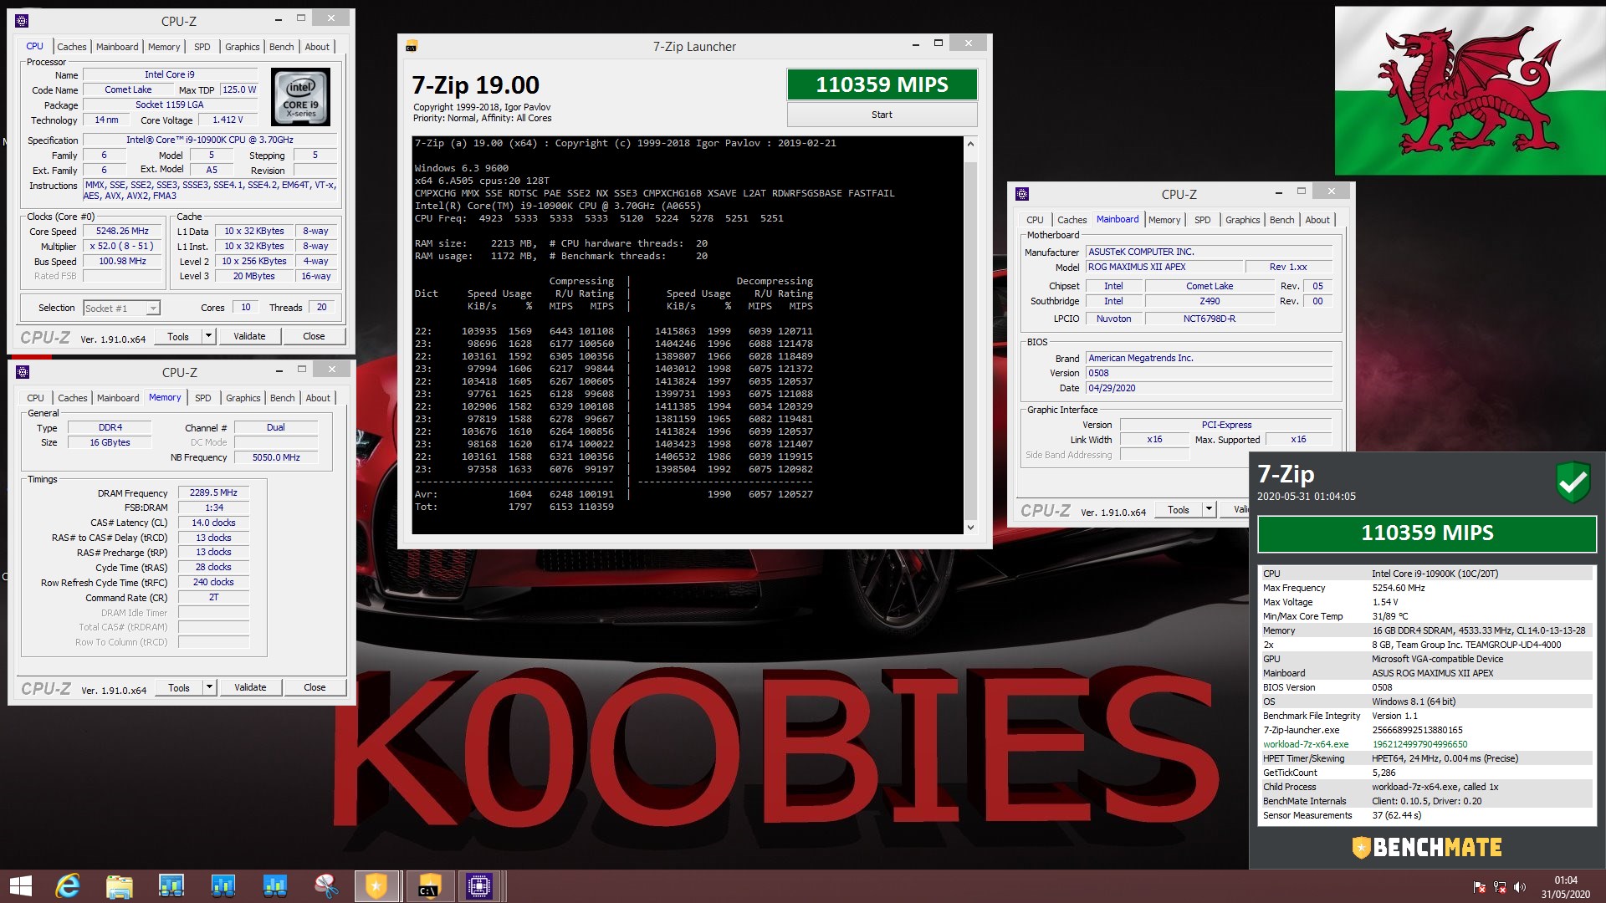Click Tools button in the Mainboard window

(1179, 509)
